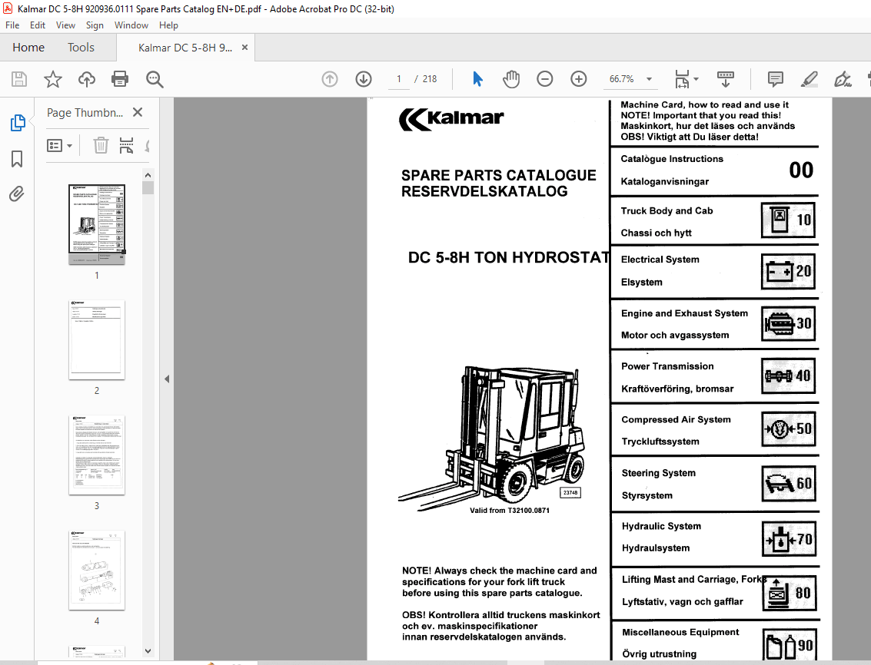Add a sticky note comment
Screen dimensions: 871x665
pos(774,79)
